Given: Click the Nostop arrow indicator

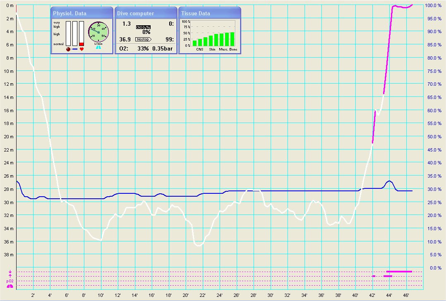Looking at the screenshot, I should pyautogui.click(x=143, y=39).
